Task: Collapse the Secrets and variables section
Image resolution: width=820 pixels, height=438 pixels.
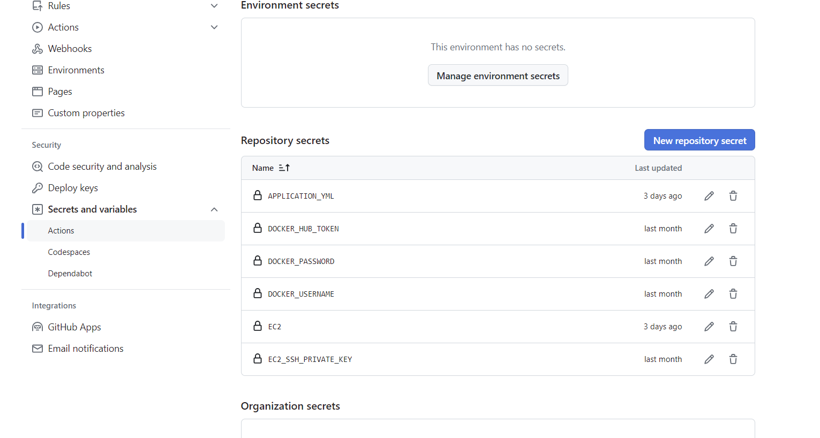Action: pyautogui.click(x=214, y=209)
